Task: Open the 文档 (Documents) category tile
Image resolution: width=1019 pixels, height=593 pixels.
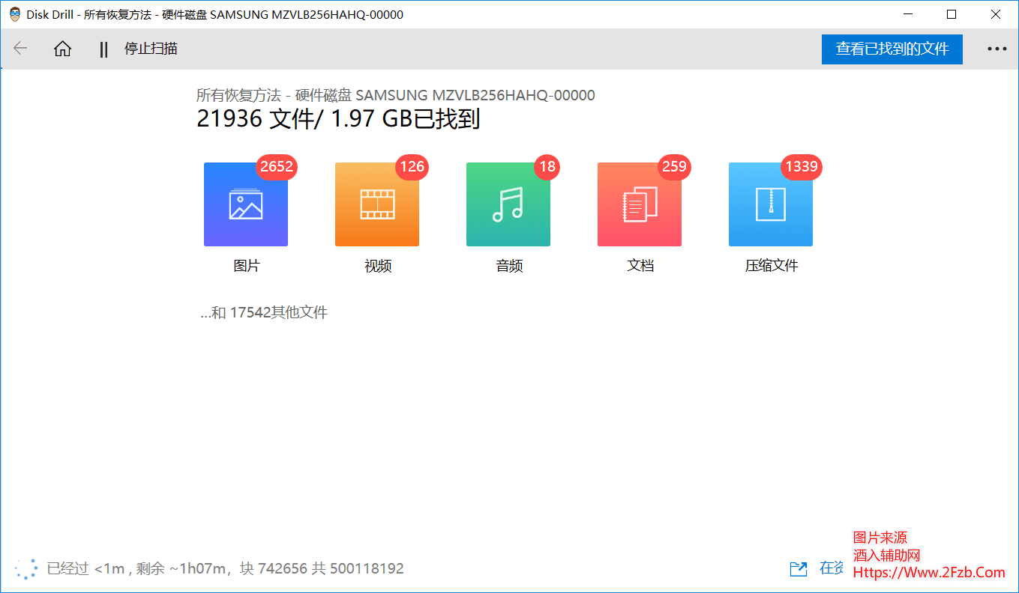Action: (639, 204)
